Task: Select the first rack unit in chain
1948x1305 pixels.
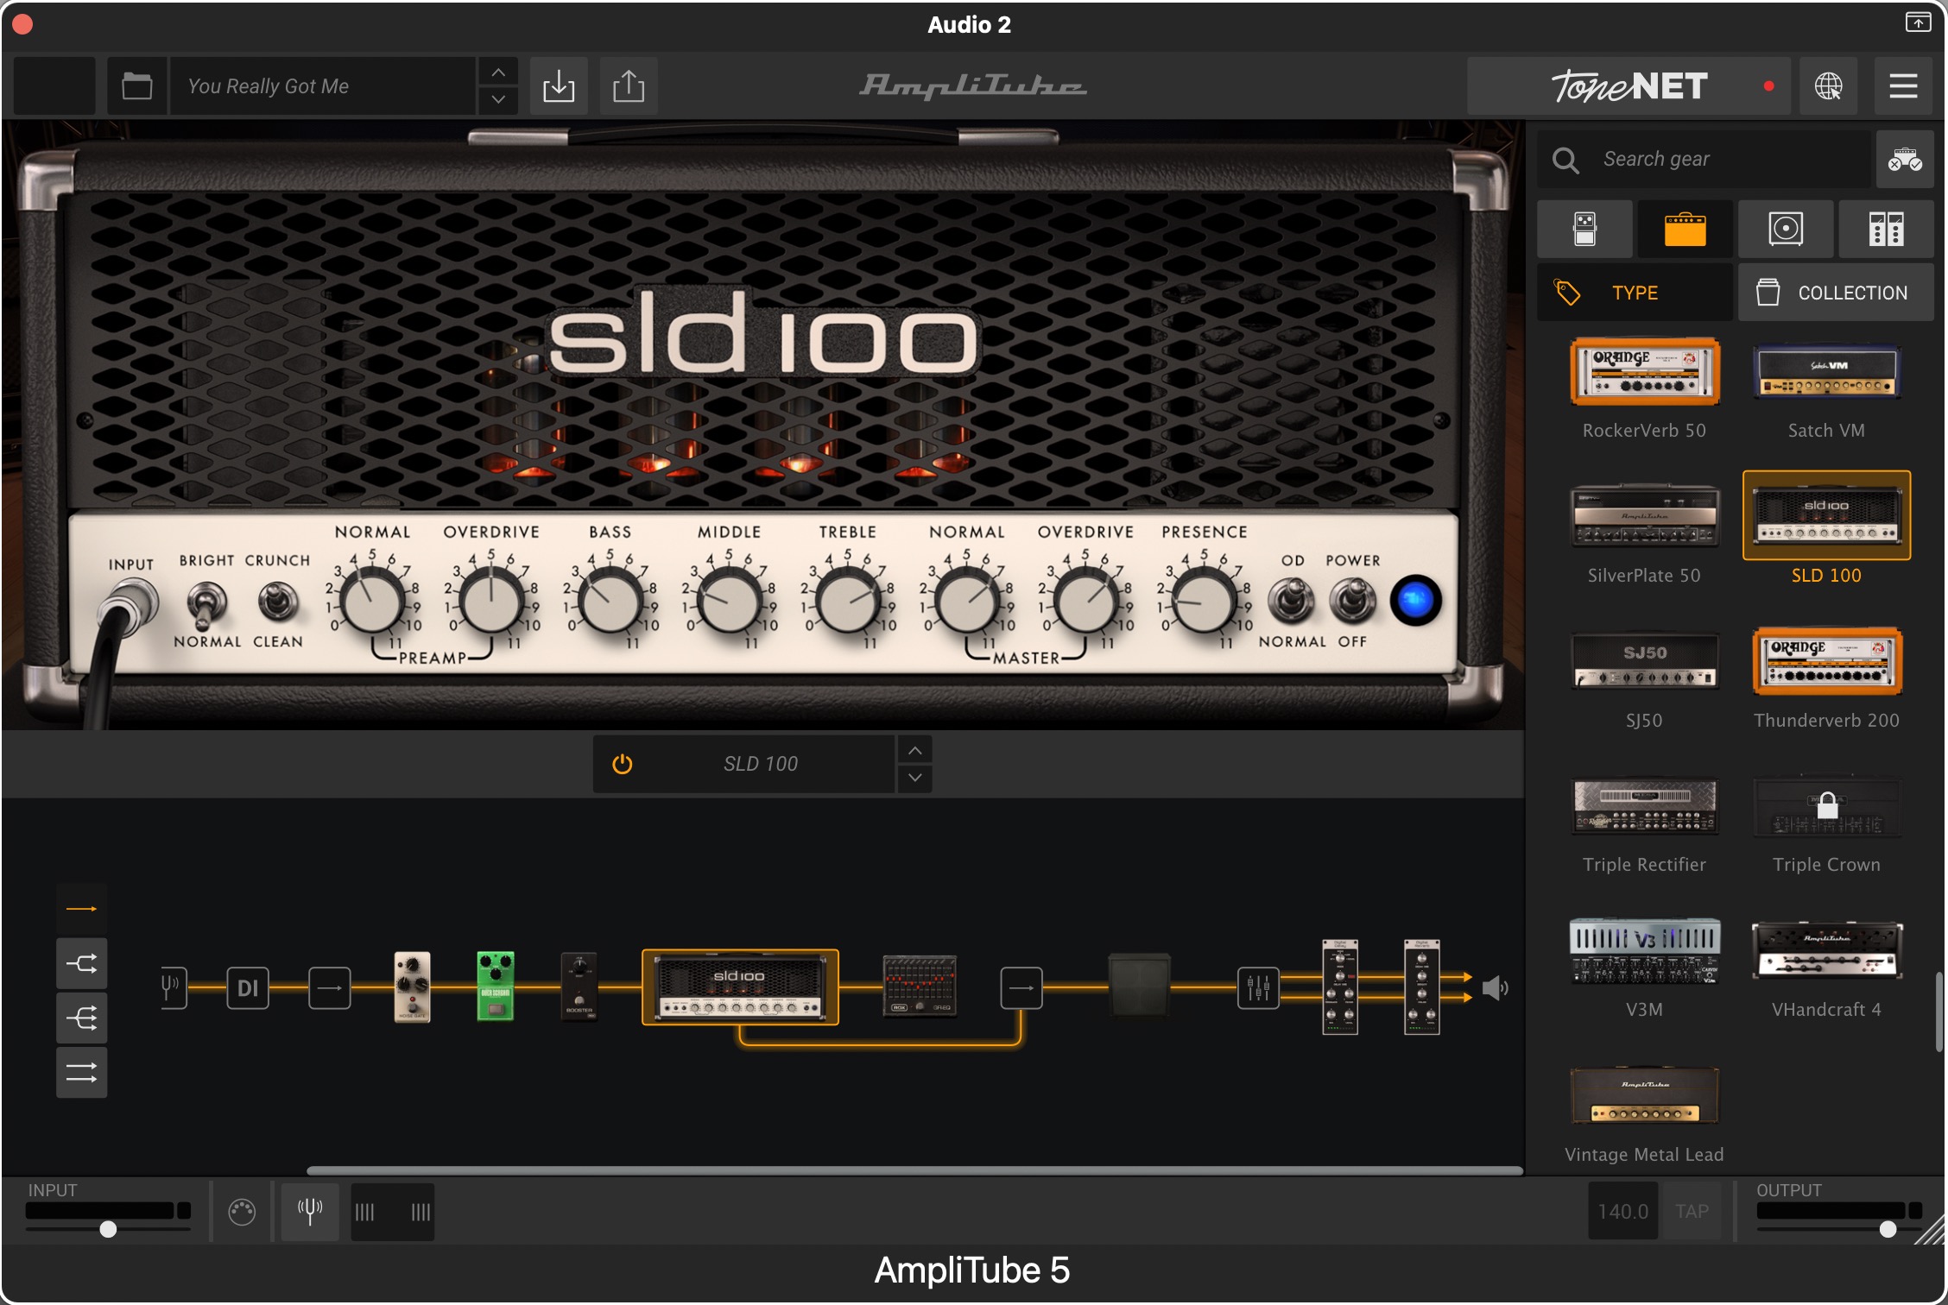Action: pyautogui.click(x=1340, y=987)
